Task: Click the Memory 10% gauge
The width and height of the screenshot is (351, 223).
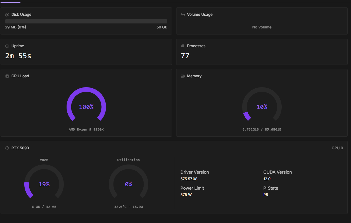Action: click(262, 104)
